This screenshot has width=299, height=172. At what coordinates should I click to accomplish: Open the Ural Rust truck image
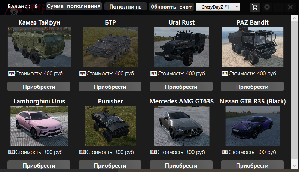(181, 47)
